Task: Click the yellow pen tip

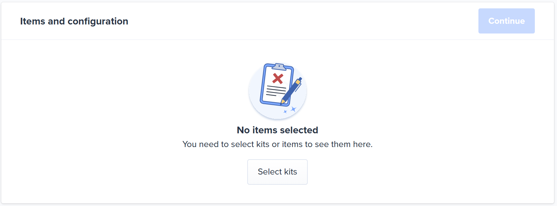Action: [283, 101]
